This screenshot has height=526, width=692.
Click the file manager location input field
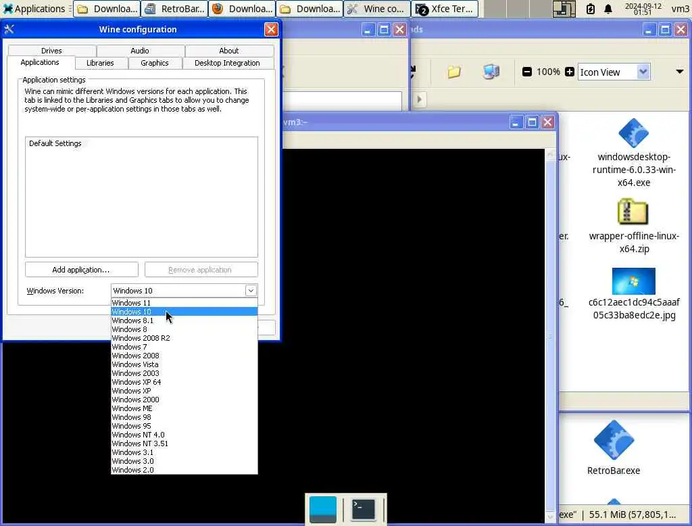click(343, 100)
